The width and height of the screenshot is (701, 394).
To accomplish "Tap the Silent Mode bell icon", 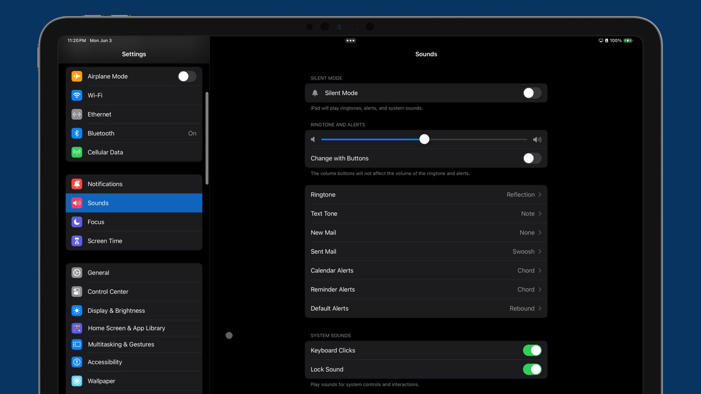I will click(x=315, y=93).
